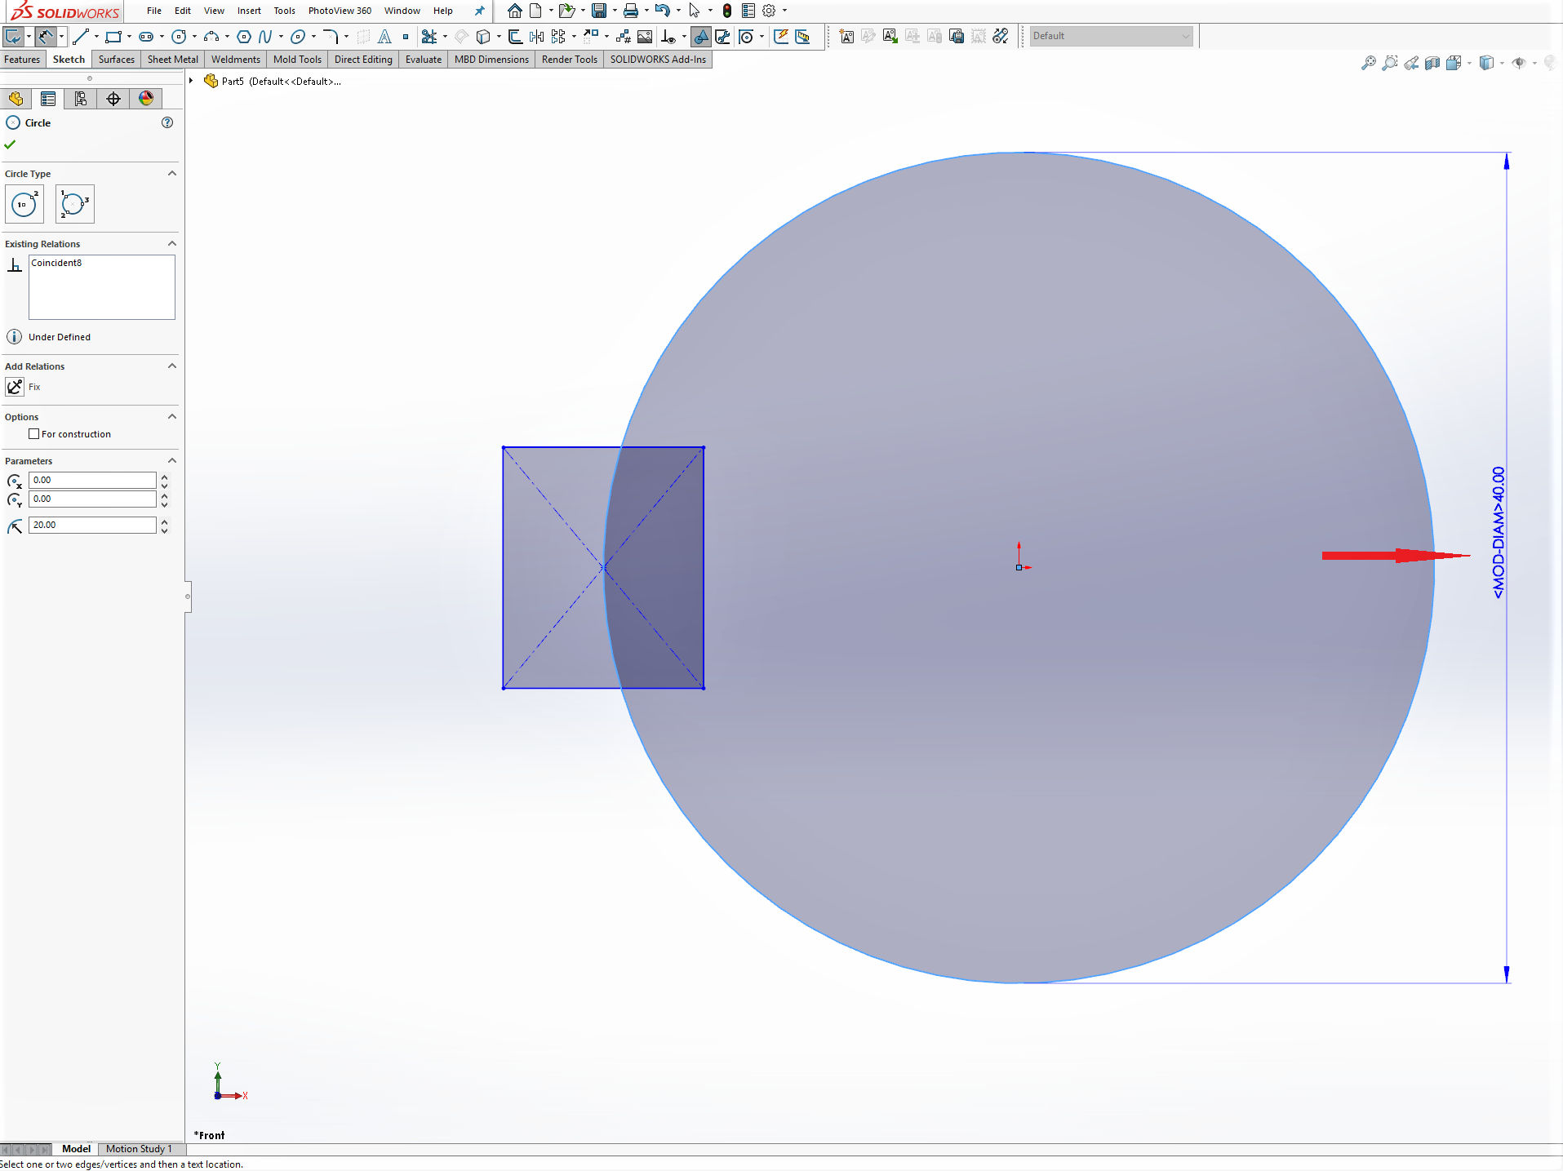Image resolution: width=1563 pixels, height=1171 pixels.
Task: Click the Save icon in top toolbar
Action: pyautogui.click(x=599, y=11)
